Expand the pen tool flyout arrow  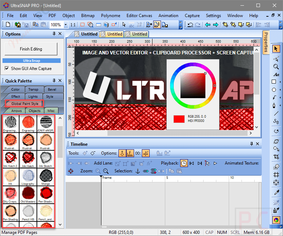280,106
